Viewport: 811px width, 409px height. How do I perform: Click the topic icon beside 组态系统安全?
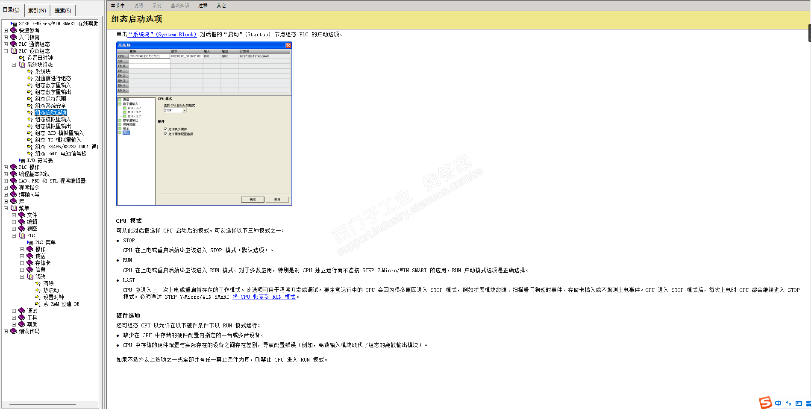pos(30,106)
